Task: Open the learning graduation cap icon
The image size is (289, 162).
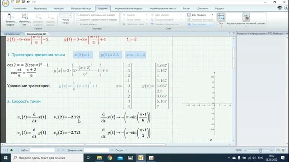Action: coord(280,8)
